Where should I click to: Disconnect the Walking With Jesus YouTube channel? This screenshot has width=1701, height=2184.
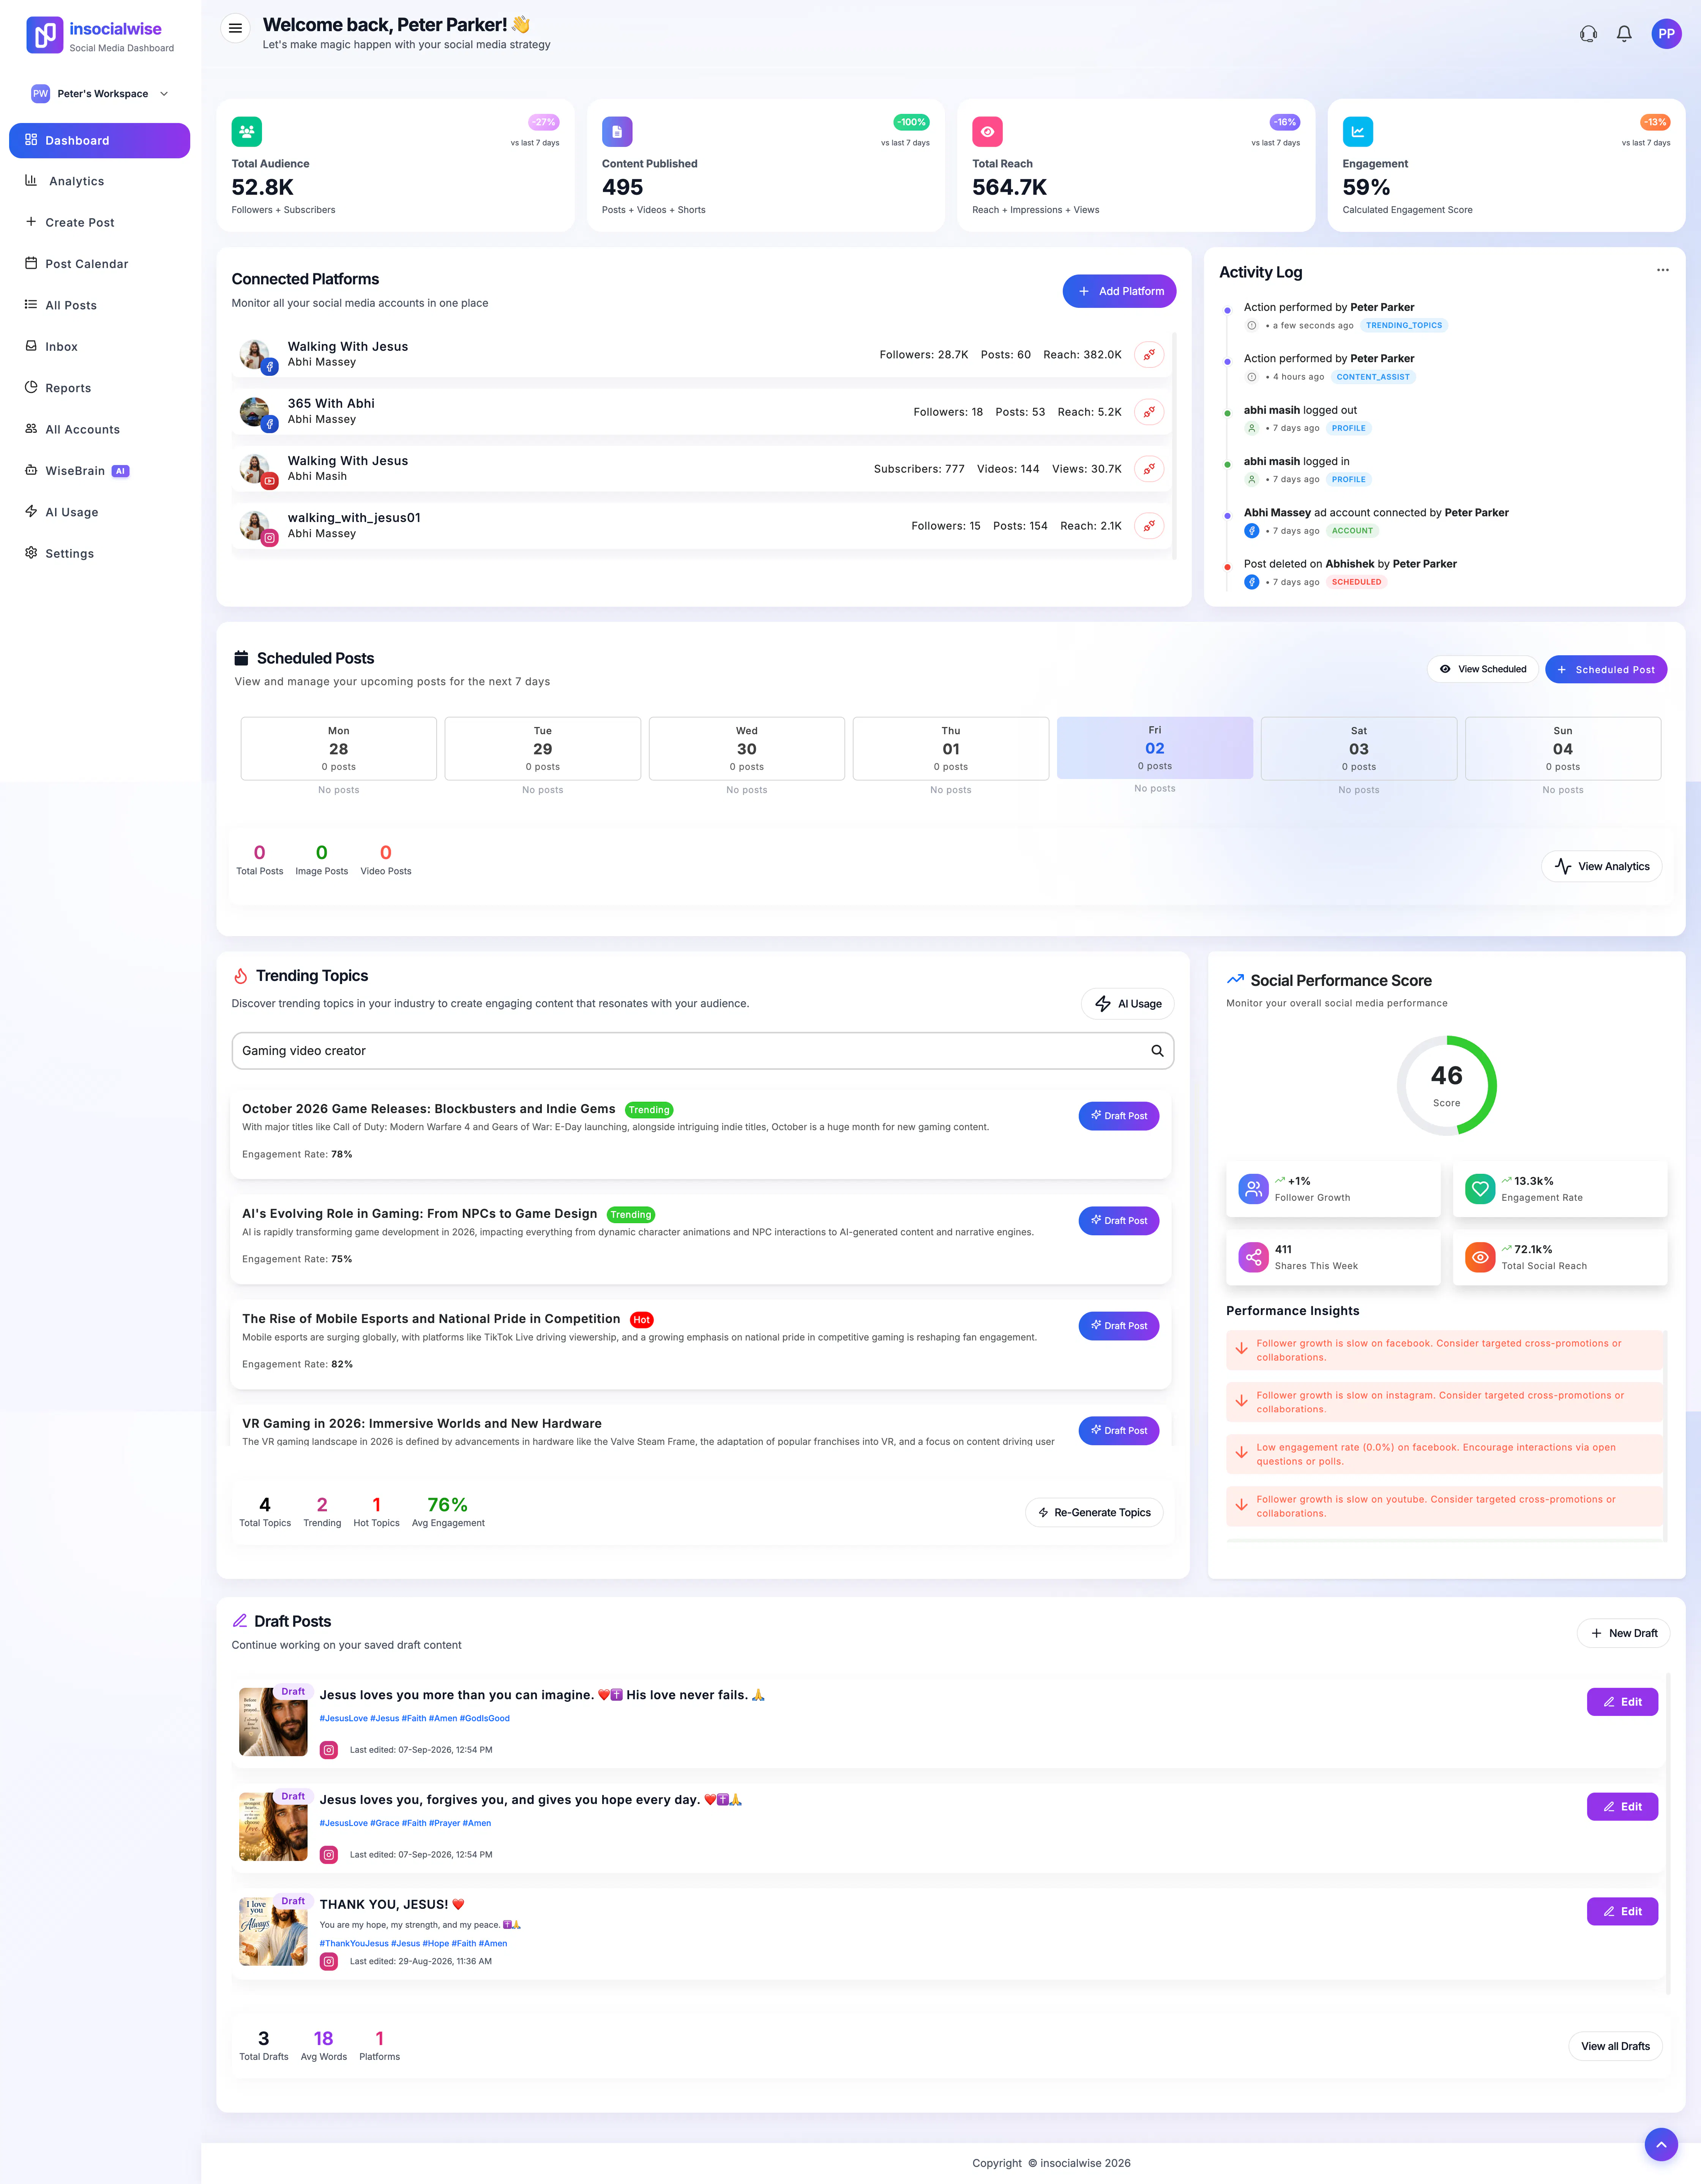point(1149,469)
